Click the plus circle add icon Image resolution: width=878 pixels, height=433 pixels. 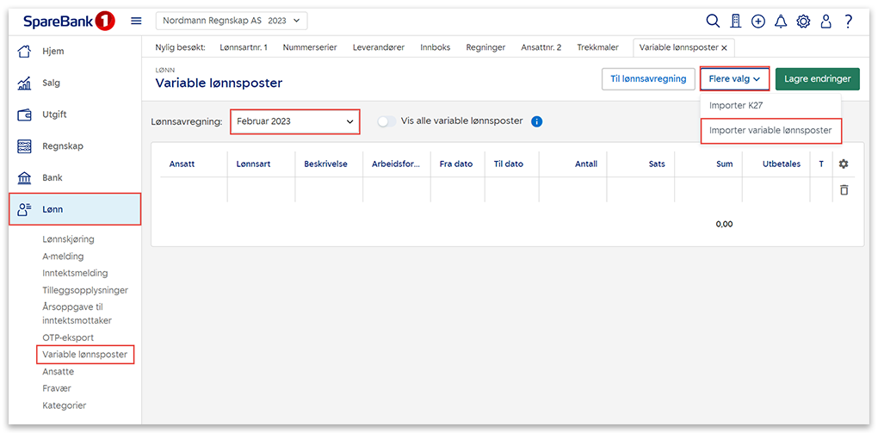click(757, 22)
